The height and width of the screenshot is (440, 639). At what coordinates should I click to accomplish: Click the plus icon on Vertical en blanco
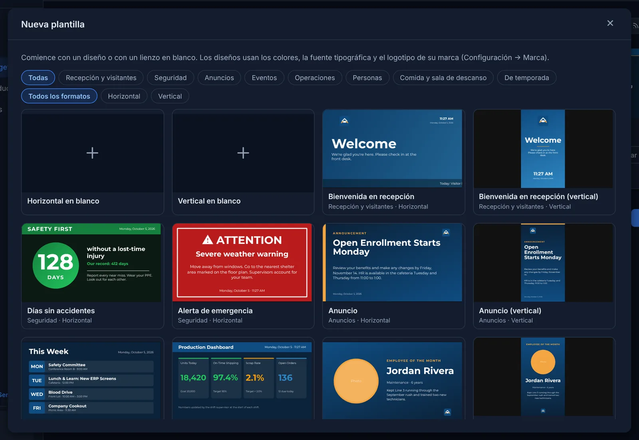243,153
